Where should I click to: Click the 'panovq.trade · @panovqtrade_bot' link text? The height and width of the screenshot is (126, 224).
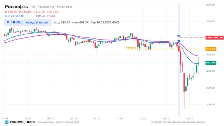pos(58,122)
